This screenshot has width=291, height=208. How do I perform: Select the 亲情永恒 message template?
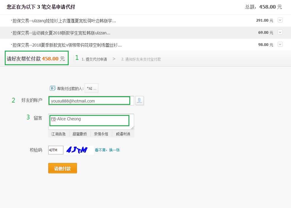click(x=101, y=134)
